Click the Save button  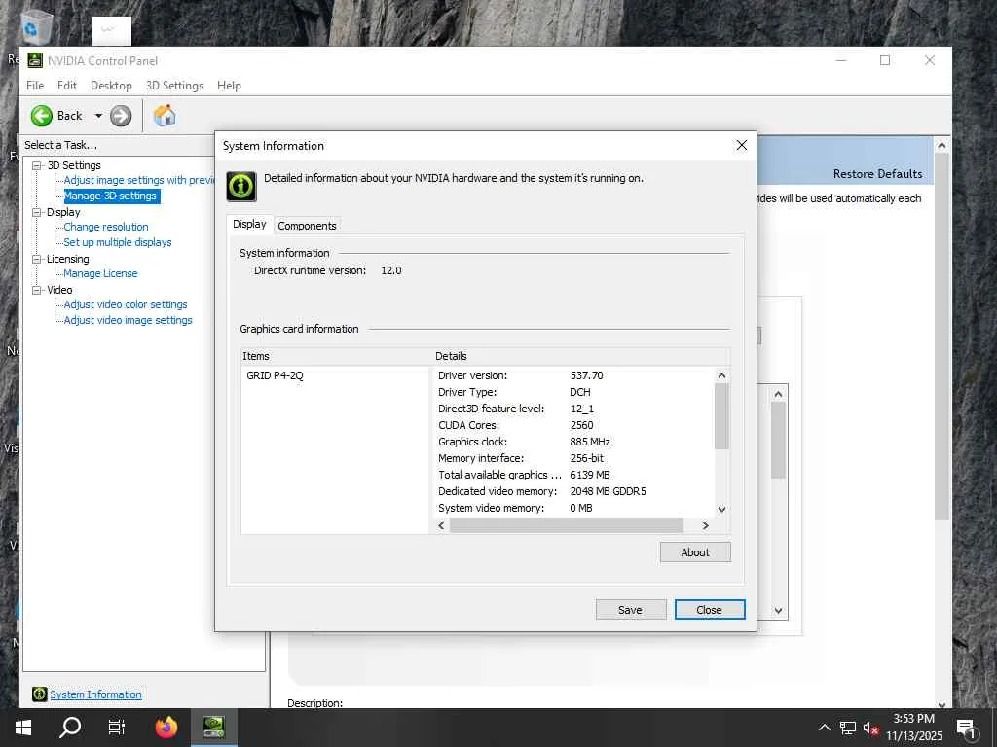pos(631,610)
